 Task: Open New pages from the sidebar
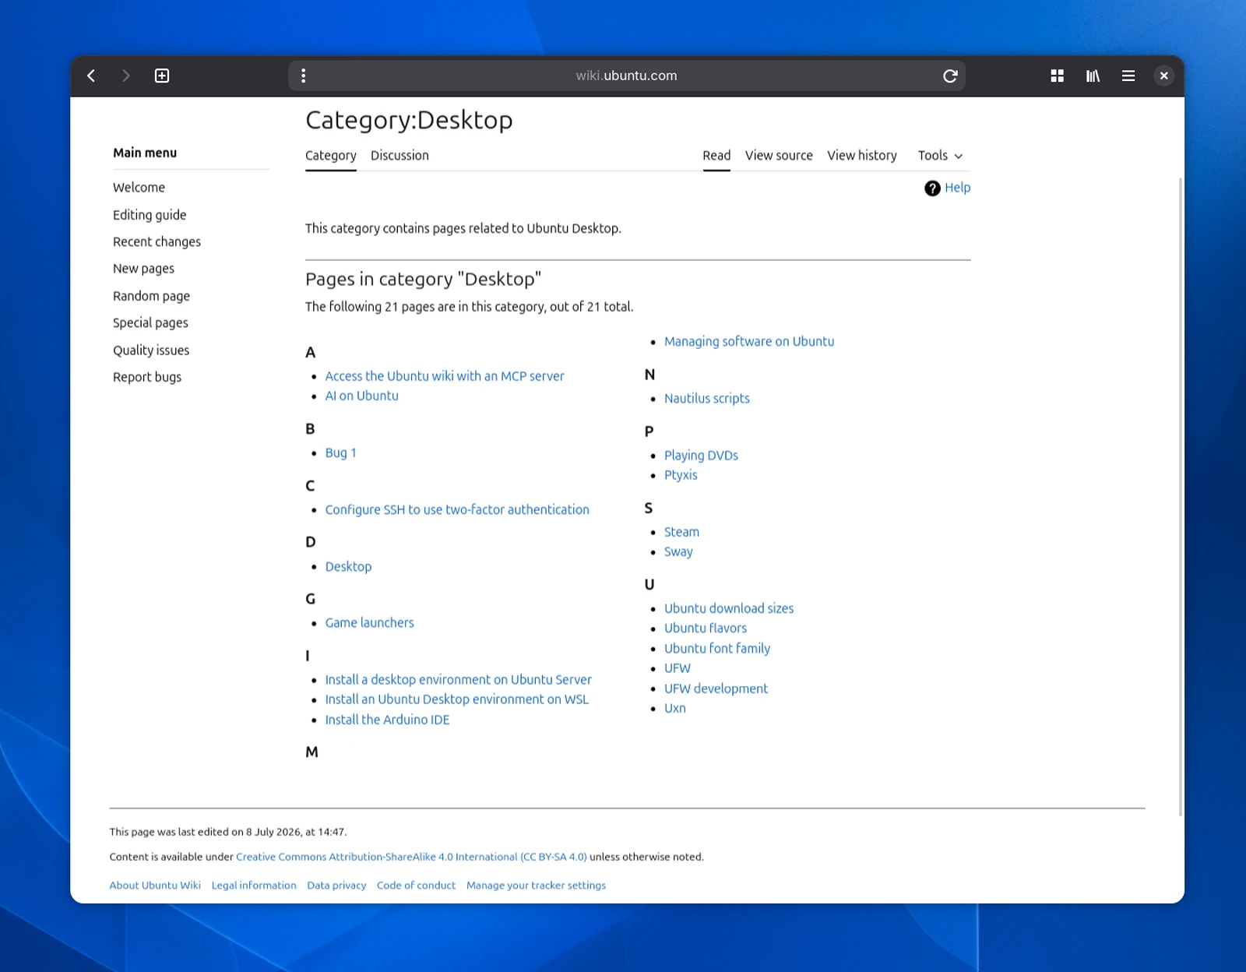[143, 269]
